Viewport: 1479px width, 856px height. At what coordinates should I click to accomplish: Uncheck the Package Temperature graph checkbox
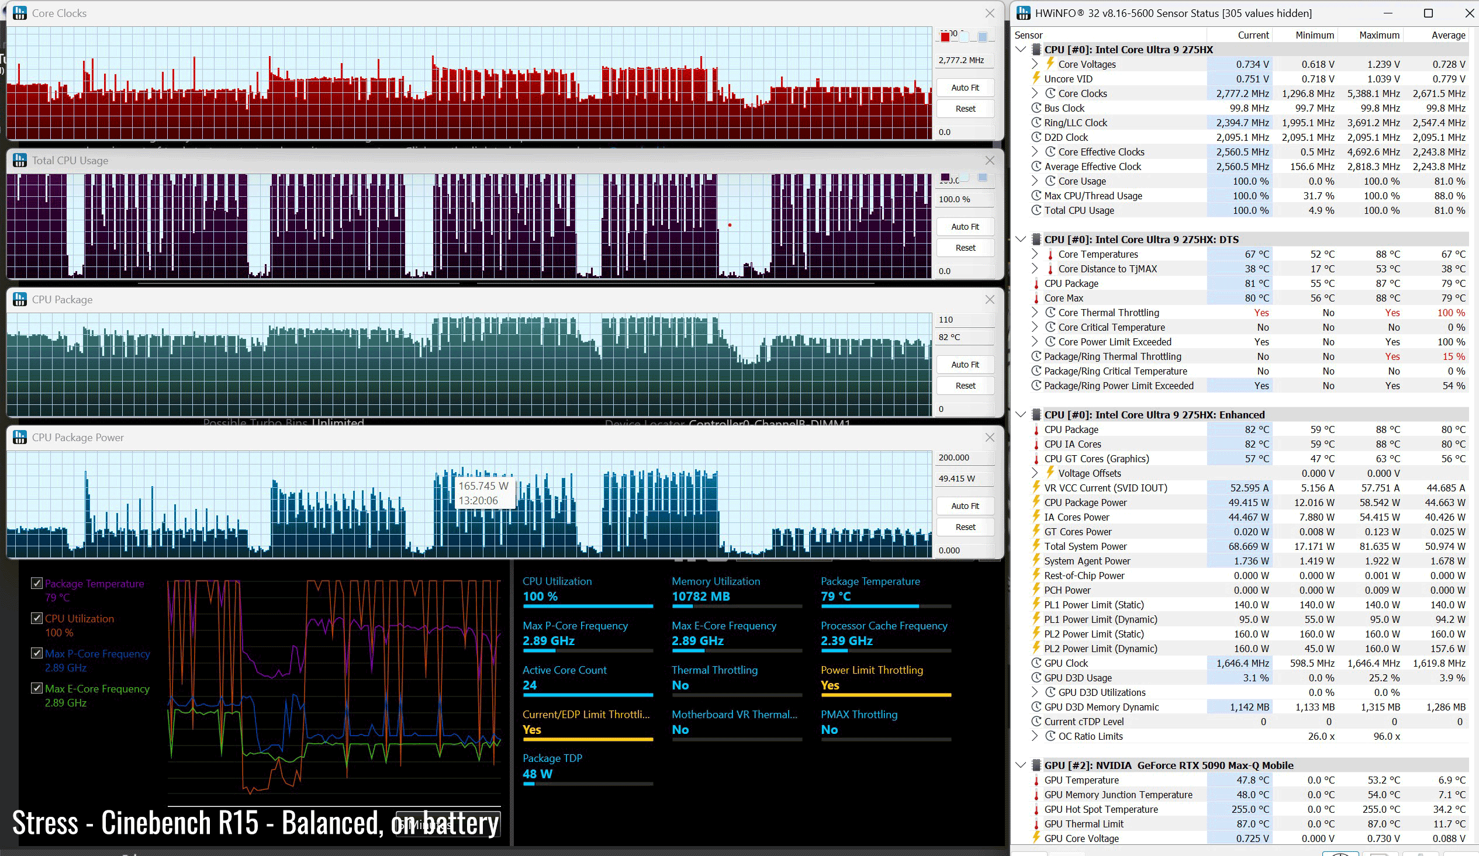pos(37,583)
